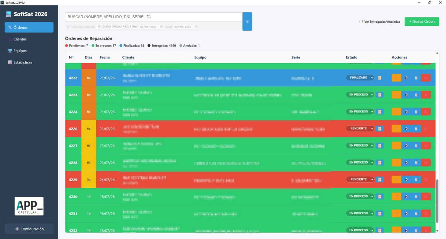Viewport: 446px width, 239px height.
Task: Open Configuración at the sidebar bottom
Action: pos(29,229)
